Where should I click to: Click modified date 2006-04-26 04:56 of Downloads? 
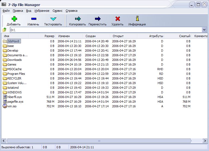pos(69,60)
